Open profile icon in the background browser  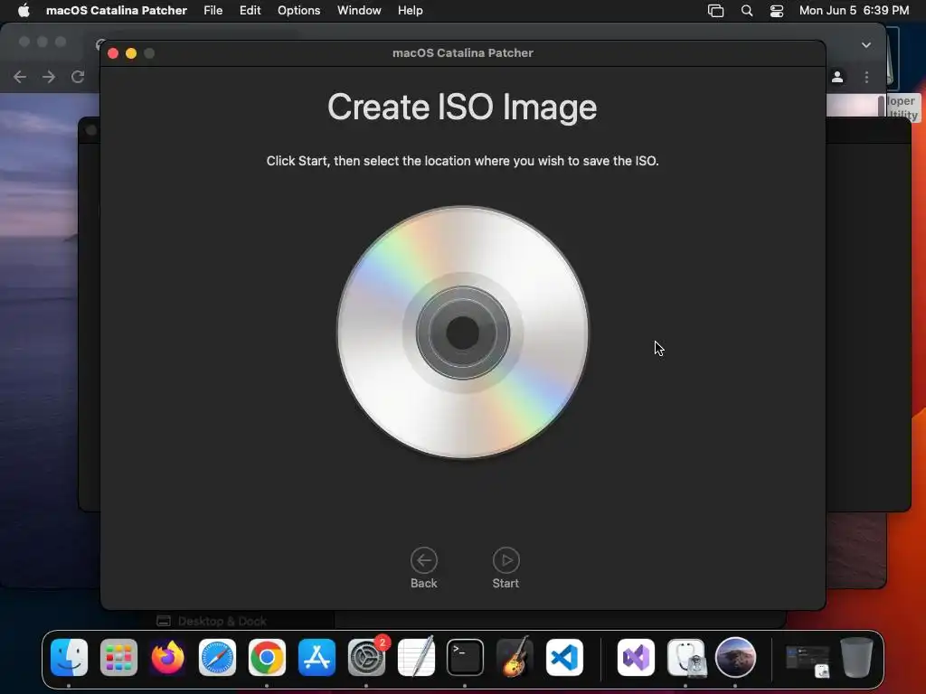point(837,77)
